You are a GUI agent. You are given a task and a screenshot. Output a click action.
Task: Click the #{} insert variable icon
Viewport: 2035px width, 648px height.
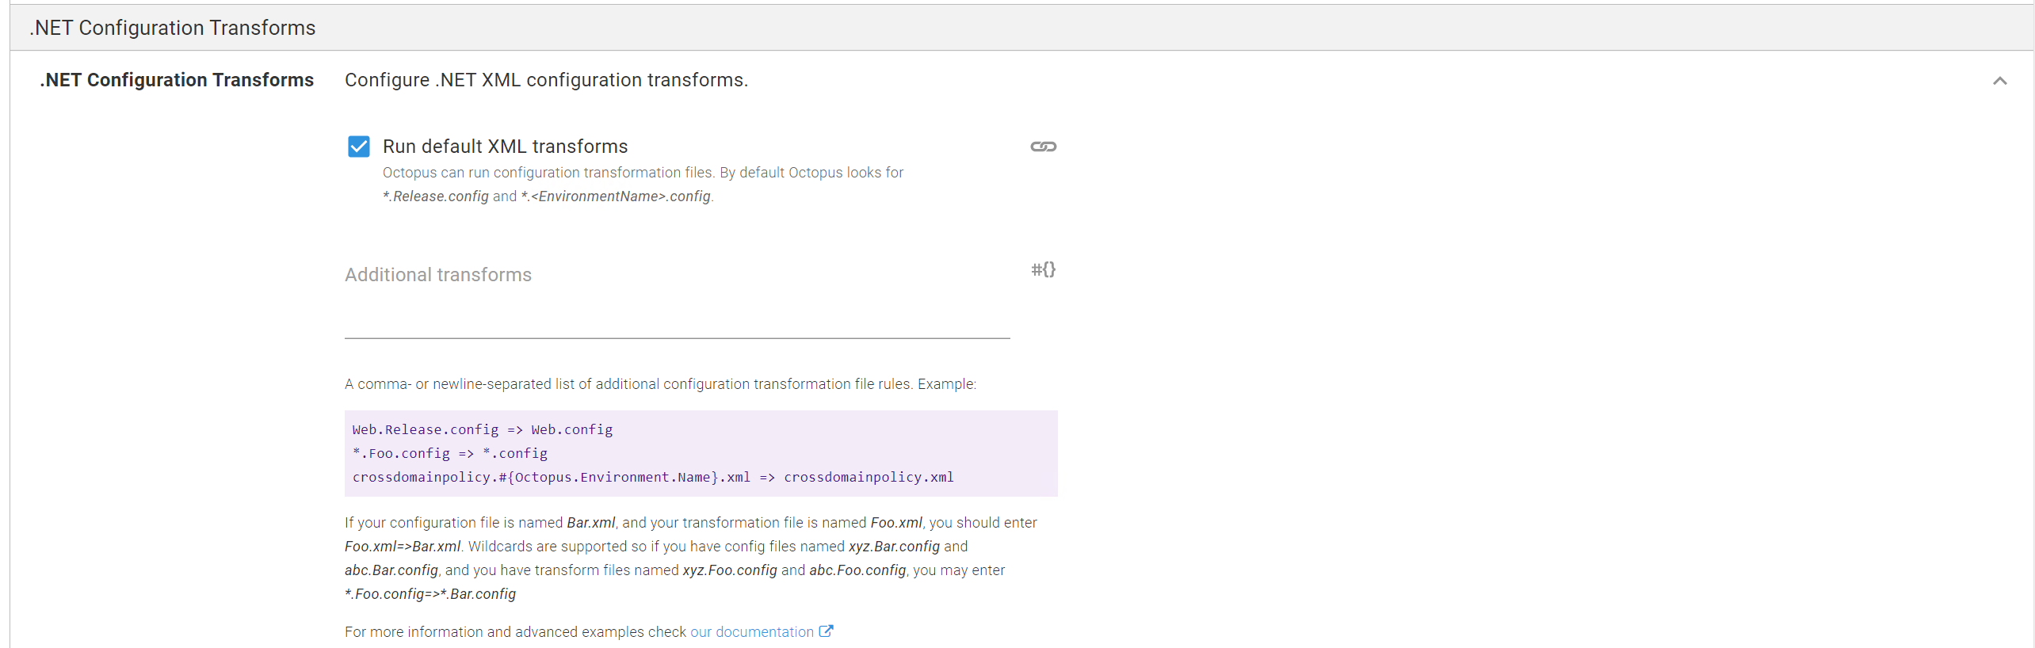click(1043, 269)
